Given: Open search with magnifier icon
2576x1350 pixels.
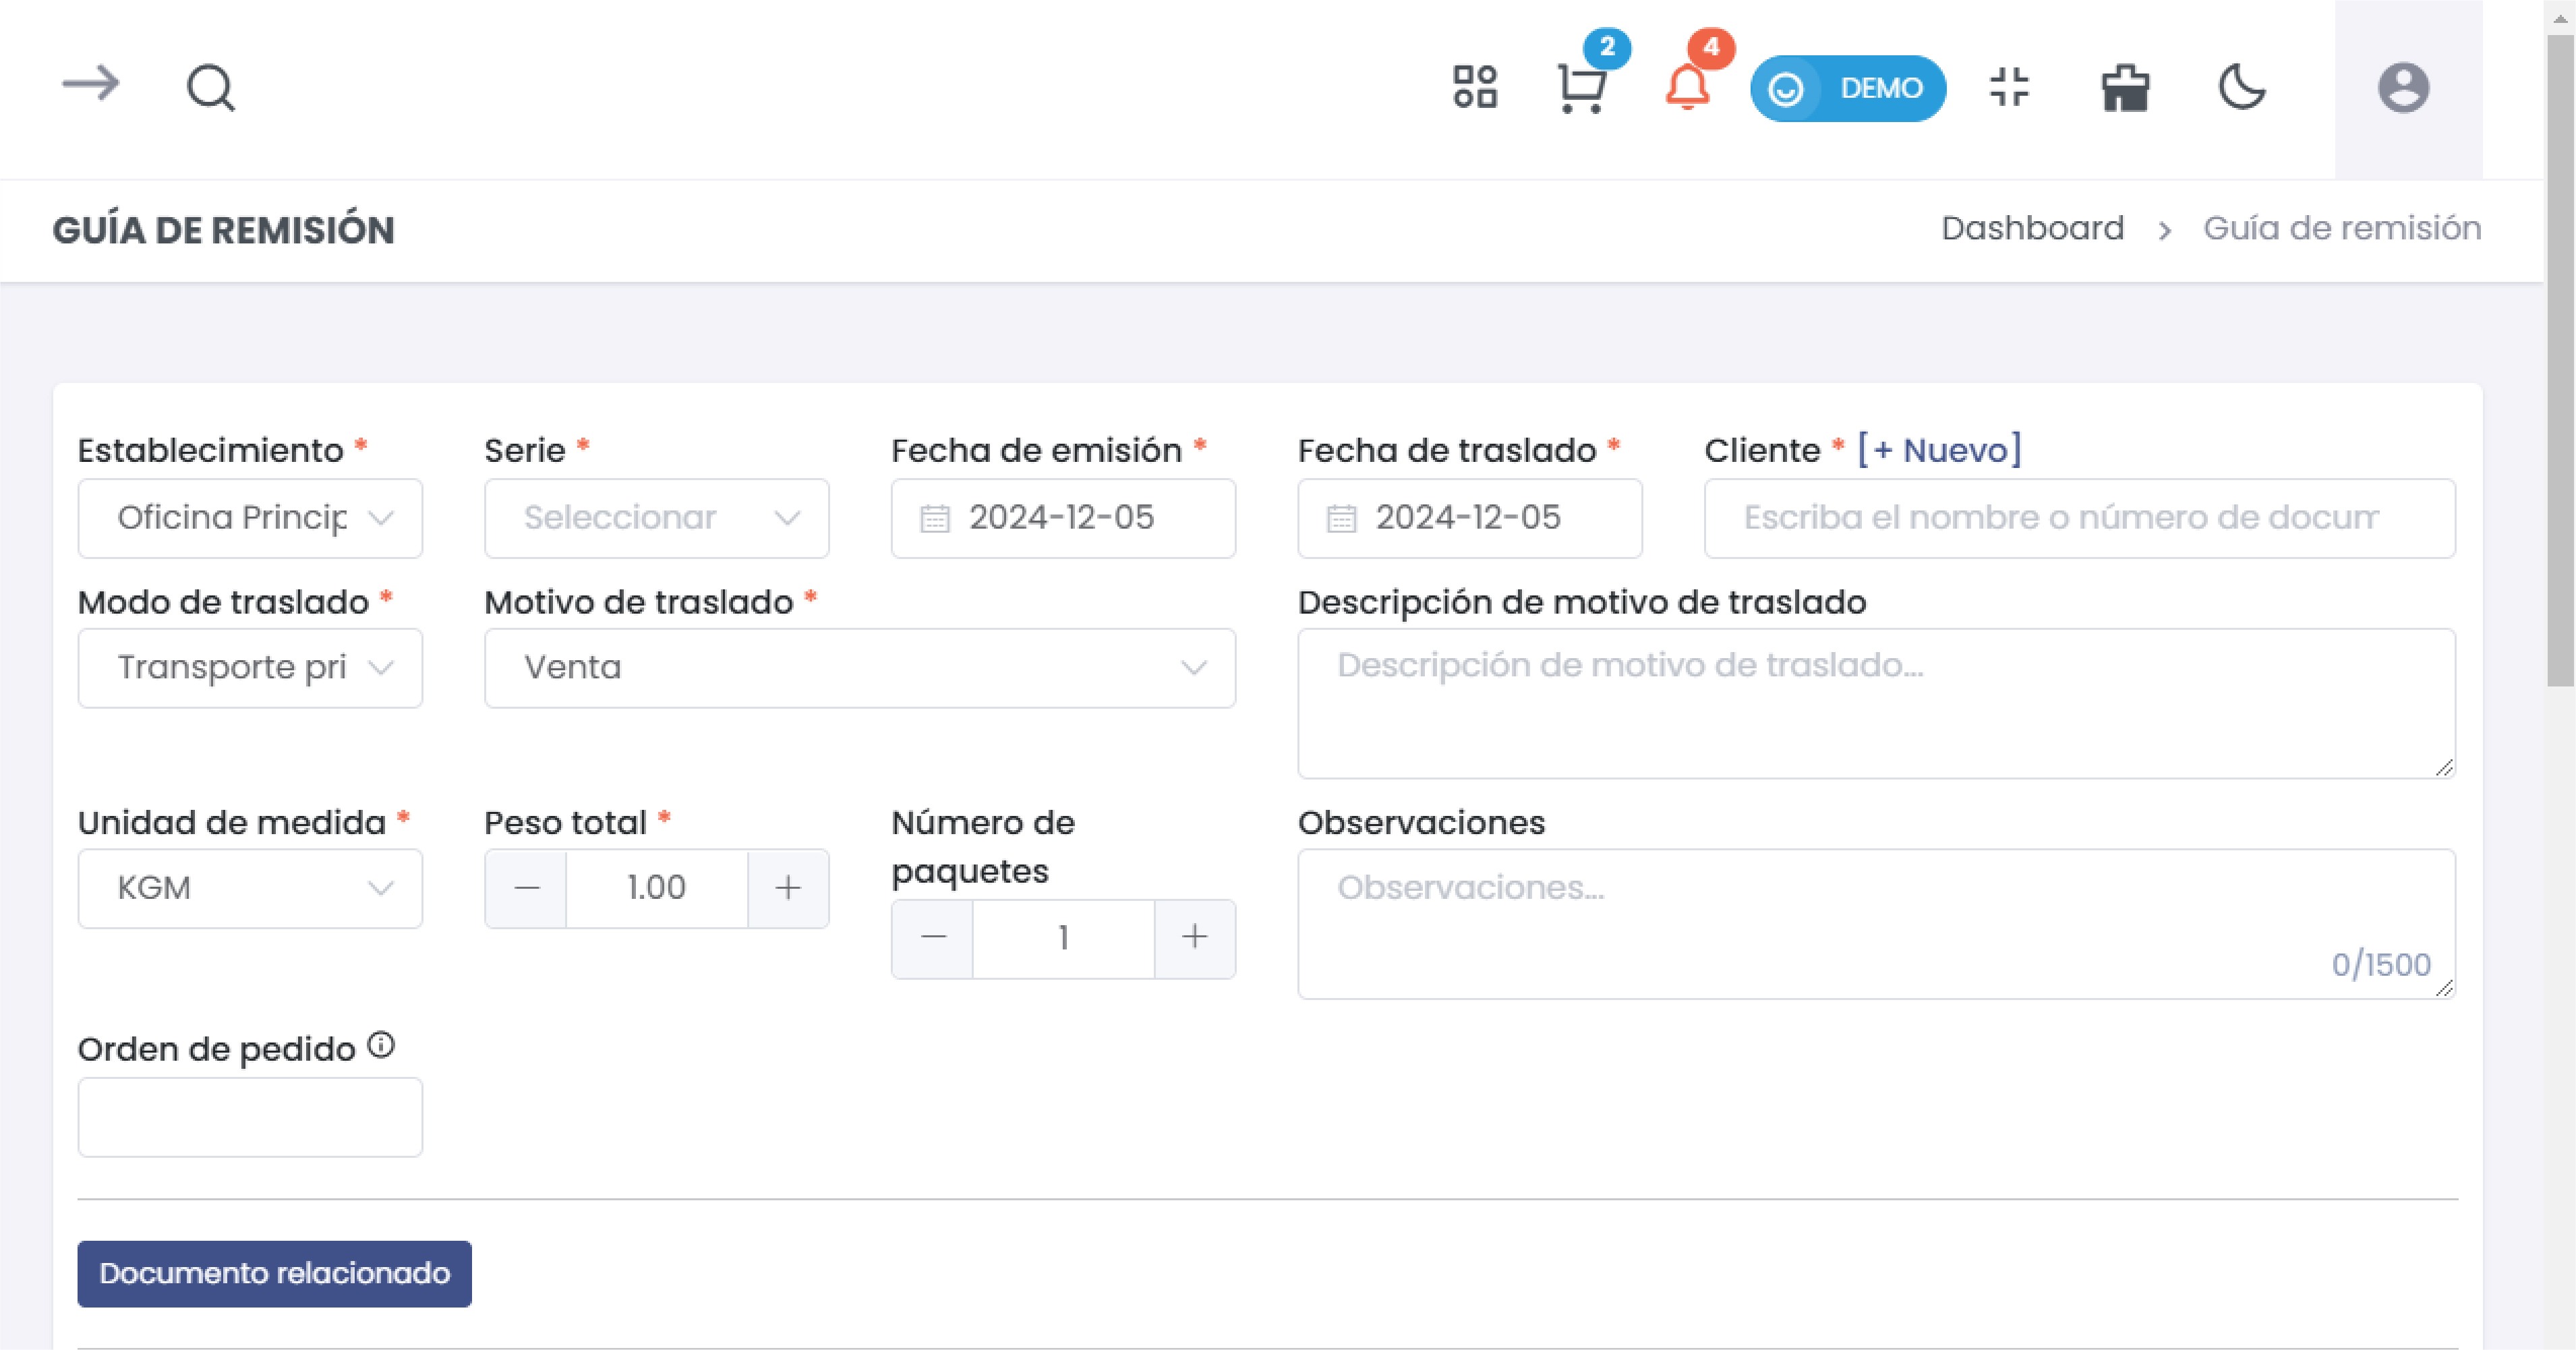Looking at the screenshot, I should (210, 88).
